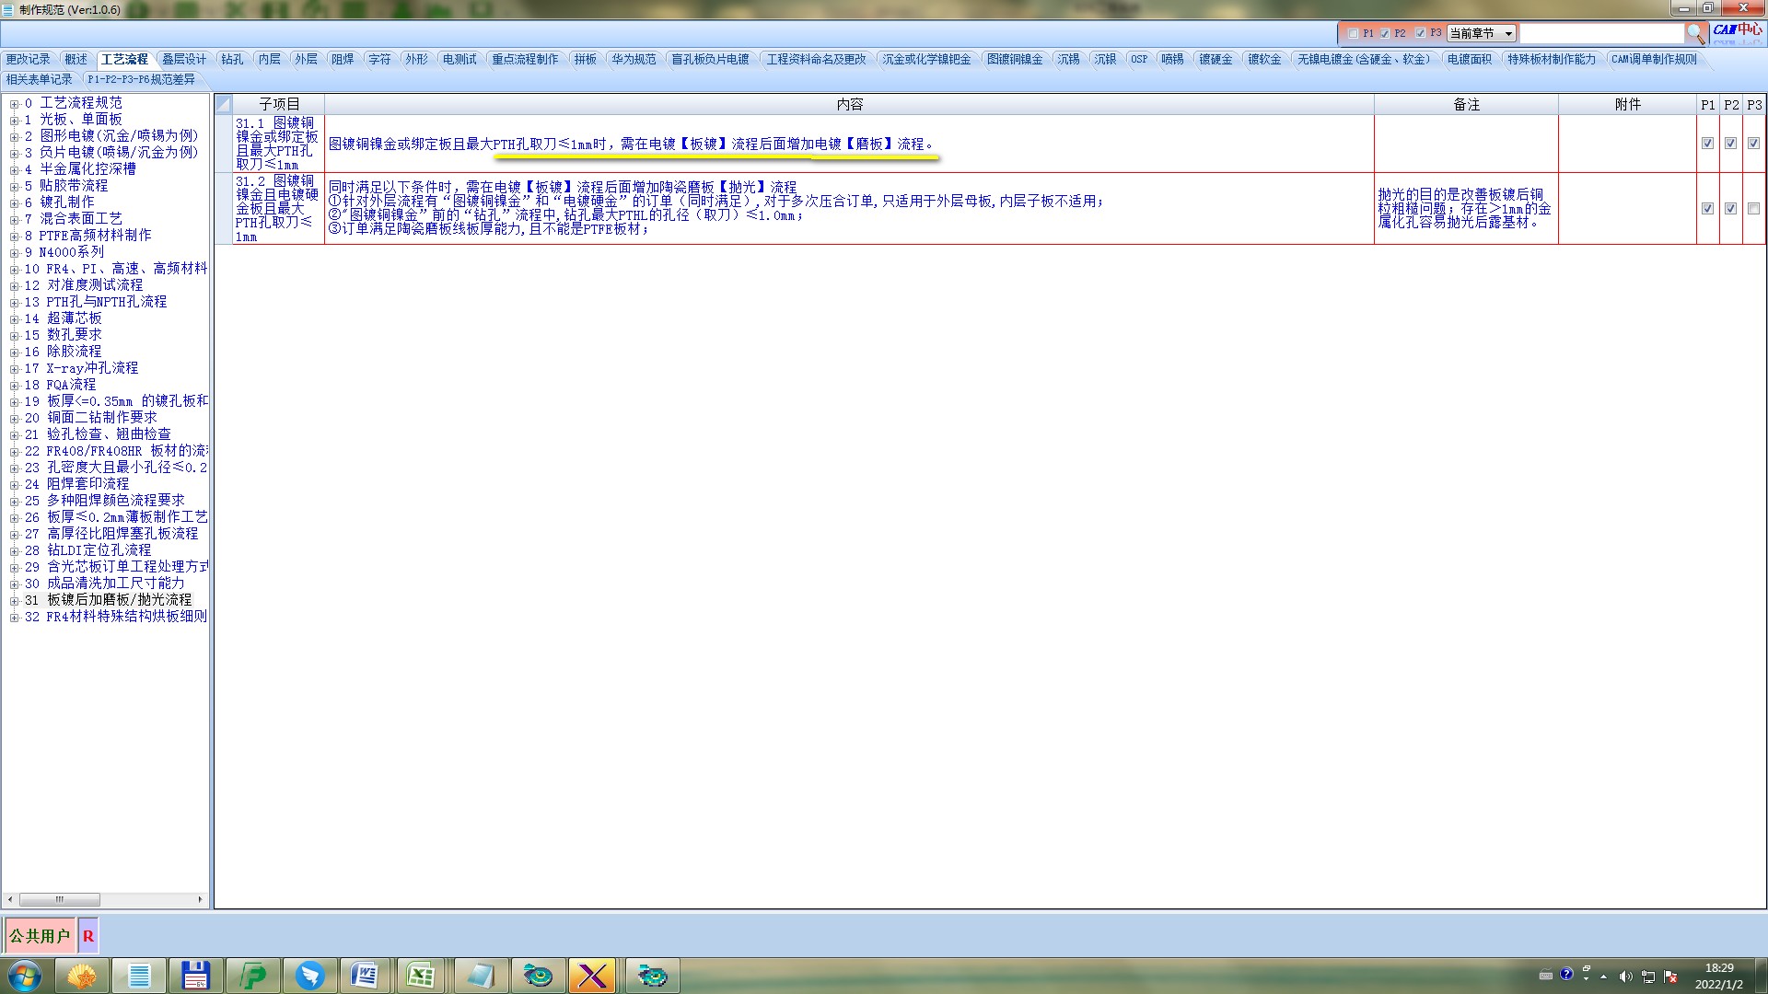Click the red R indicator icon
The width and height of the screenshot is (1768, 994).
point(88,936)
